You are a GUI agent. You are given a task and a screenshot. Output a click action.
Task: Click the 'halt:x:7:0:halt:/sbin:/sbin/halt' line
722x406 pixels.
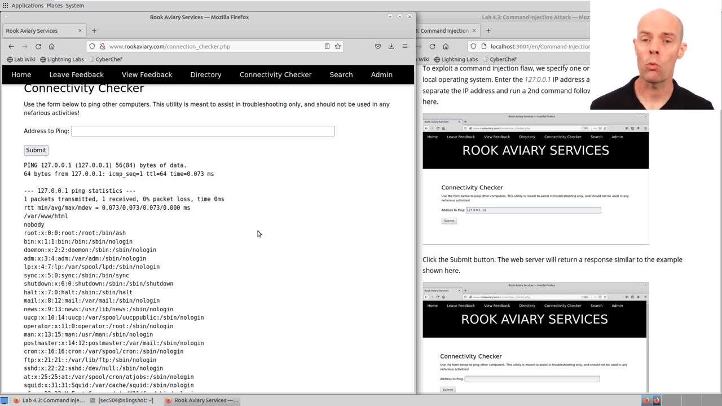click(x=78, y=292)
